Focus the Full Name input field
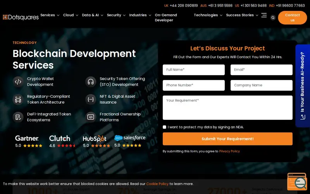The image size is (310, 194). [193, 70]
